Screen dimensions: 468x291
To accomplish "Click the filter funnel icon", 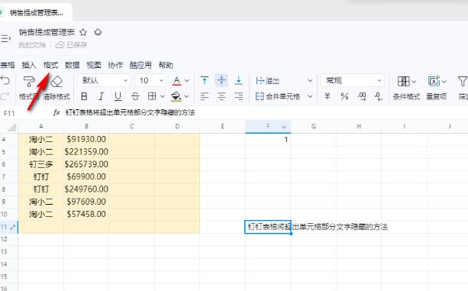I will coord(463,81).
